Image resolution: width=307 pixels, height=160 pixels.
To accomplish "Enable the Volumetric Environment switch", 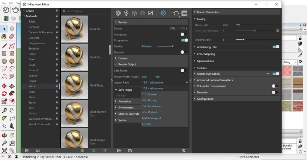I will click(x=275, y=86).
